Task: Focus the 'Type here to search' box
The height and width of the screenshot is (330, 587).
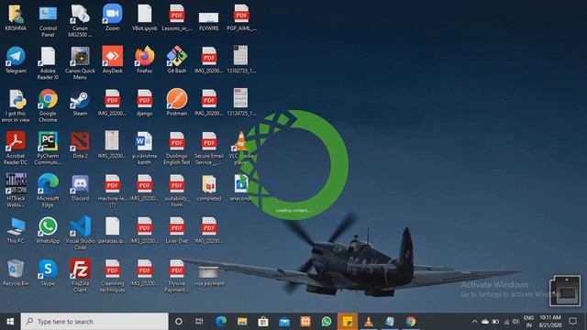Action: [94, 322]
